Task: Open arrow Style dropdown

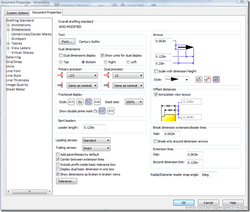Action: (177, 79)
